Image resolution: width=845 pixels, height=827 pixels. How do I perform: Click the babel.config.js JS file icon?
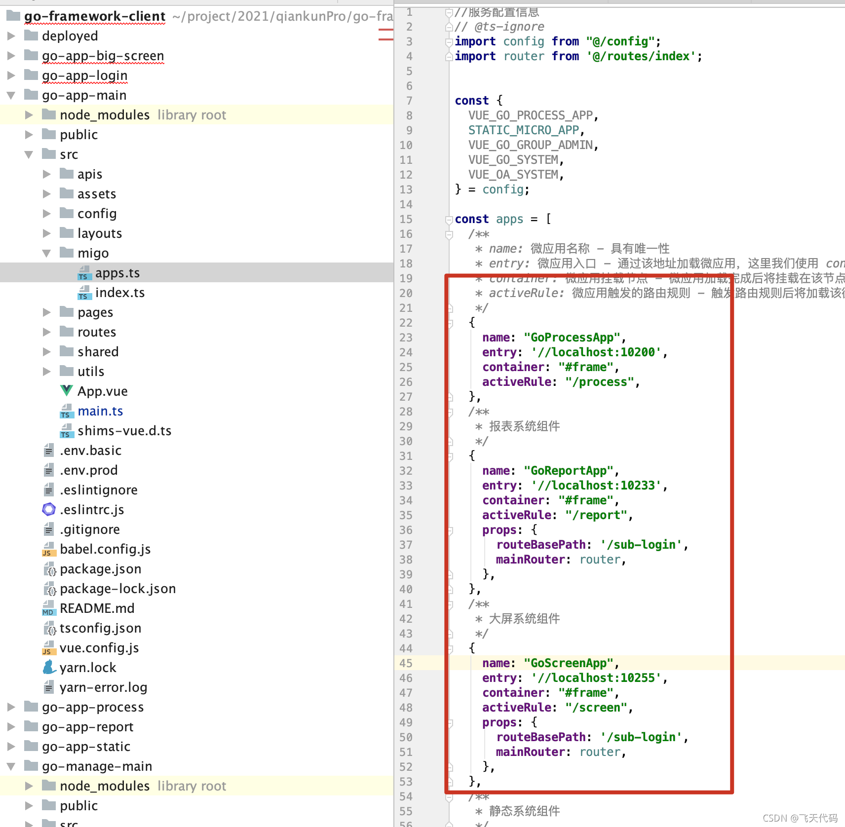[49, 549]
